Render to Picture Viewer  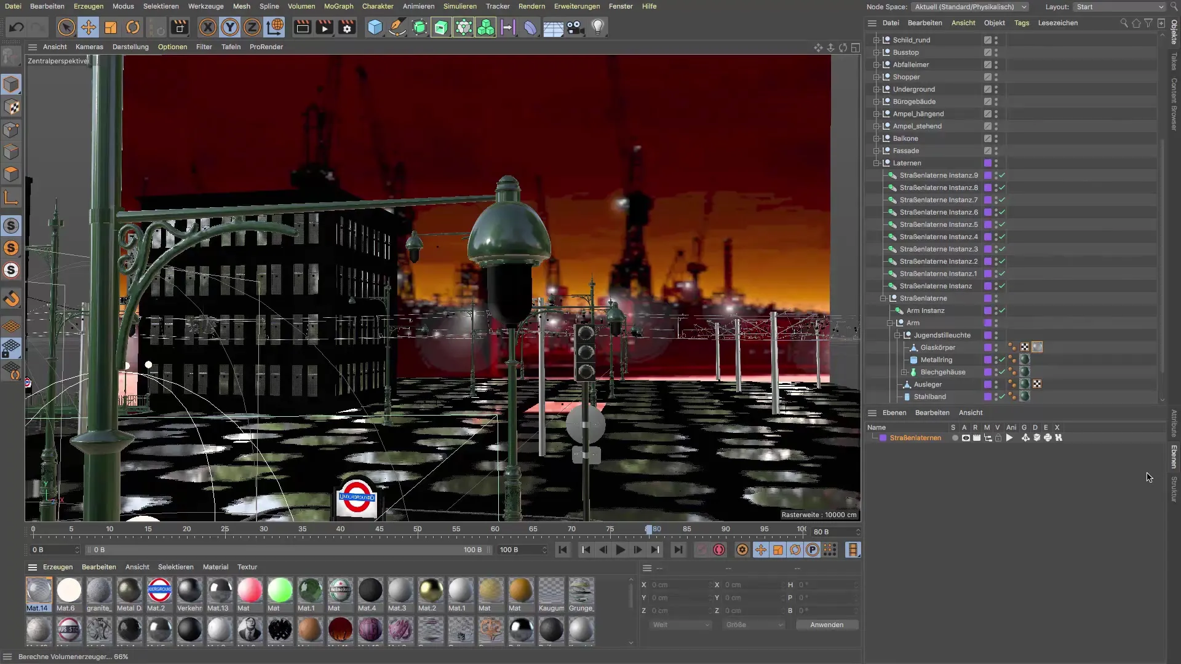coord(324,27)
